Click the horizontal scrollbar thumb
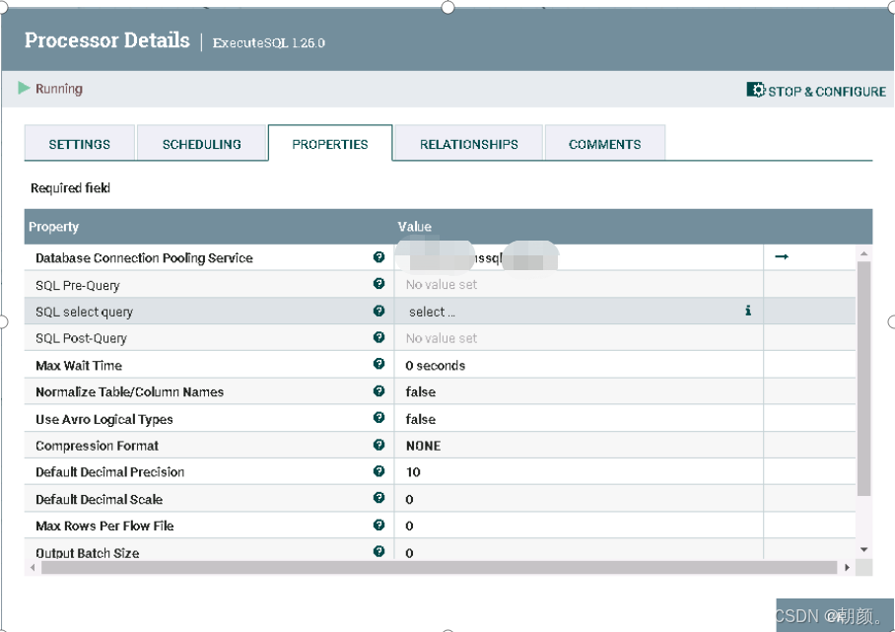The width and height of the screenshot is (895, 632). [439, 567]
